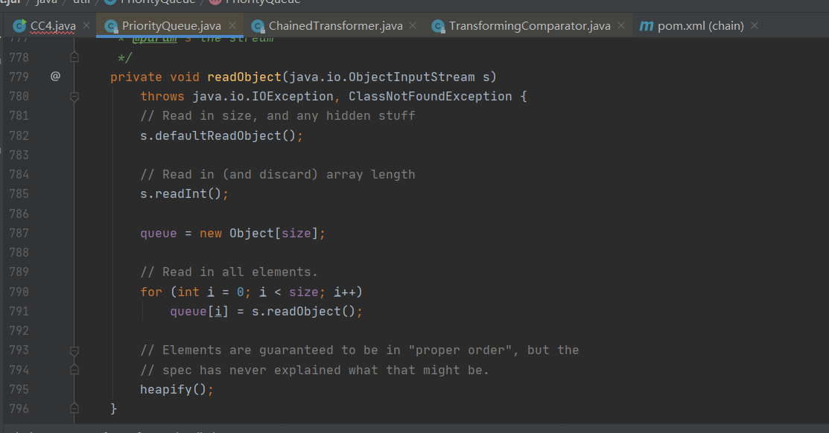Collapse readObject method fold at line 780
This screenshot has height=433, width=829.
point(74,97)
